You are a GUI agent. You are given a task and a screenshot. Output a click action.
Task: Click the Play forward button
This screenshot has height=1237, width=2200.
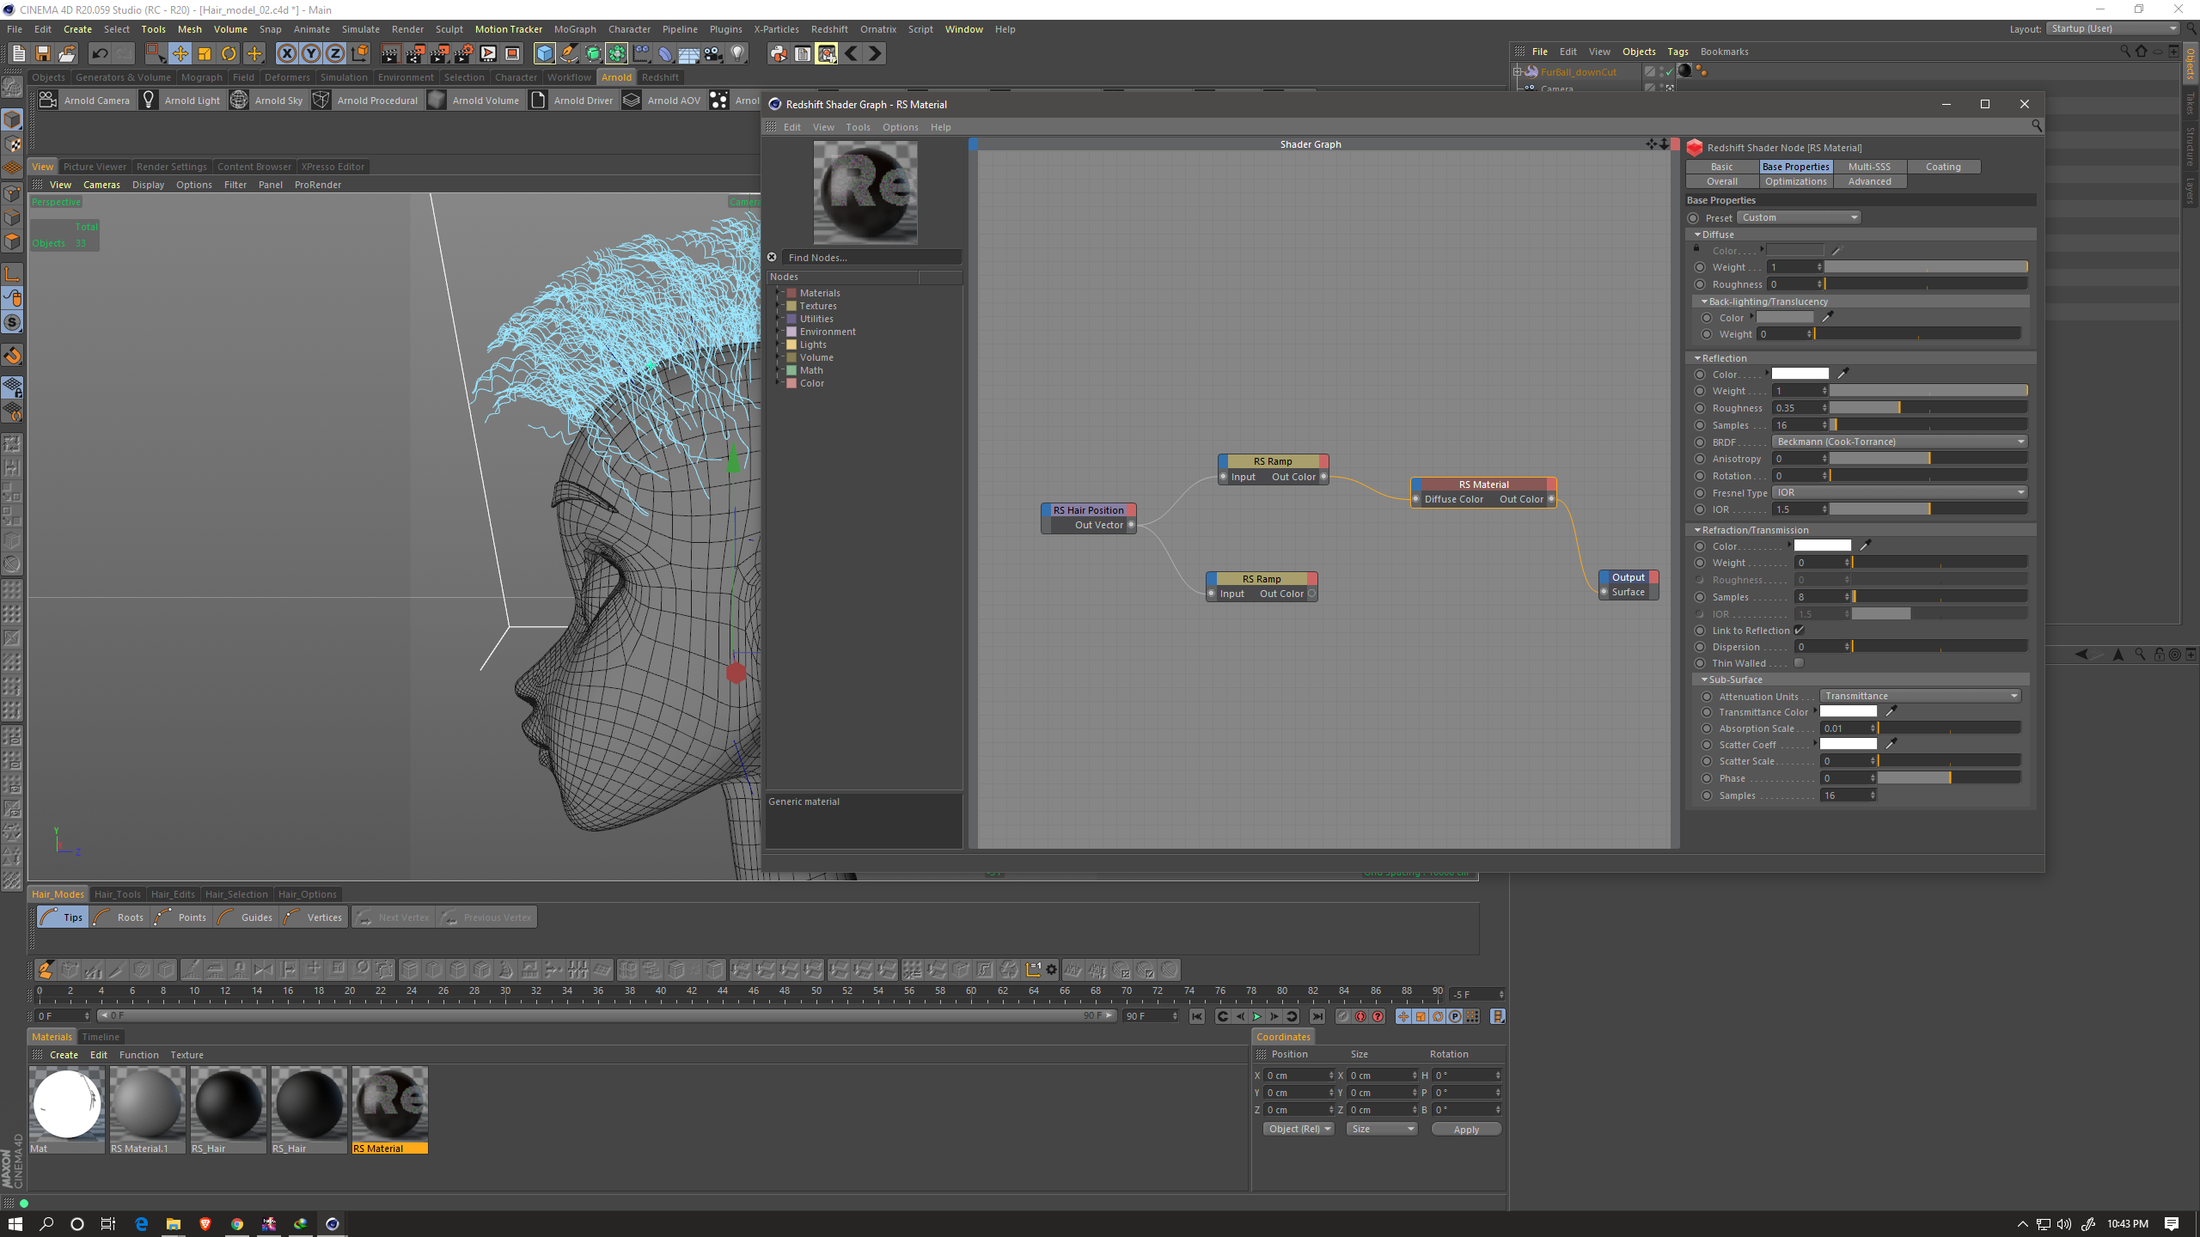1256,1016
